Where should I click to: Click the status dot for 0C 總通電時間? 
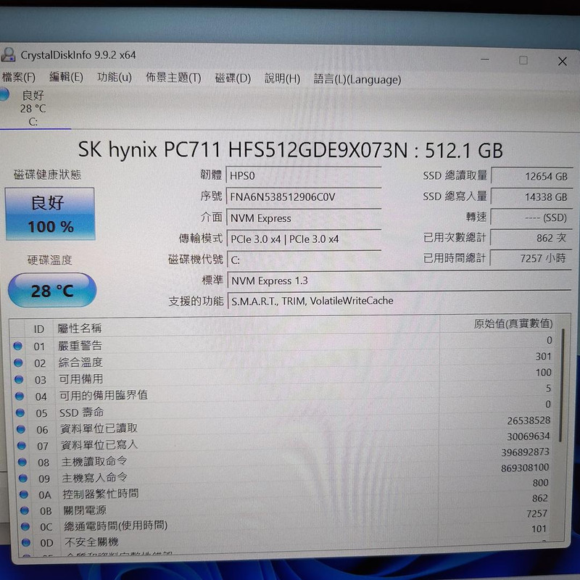[25, 526]
